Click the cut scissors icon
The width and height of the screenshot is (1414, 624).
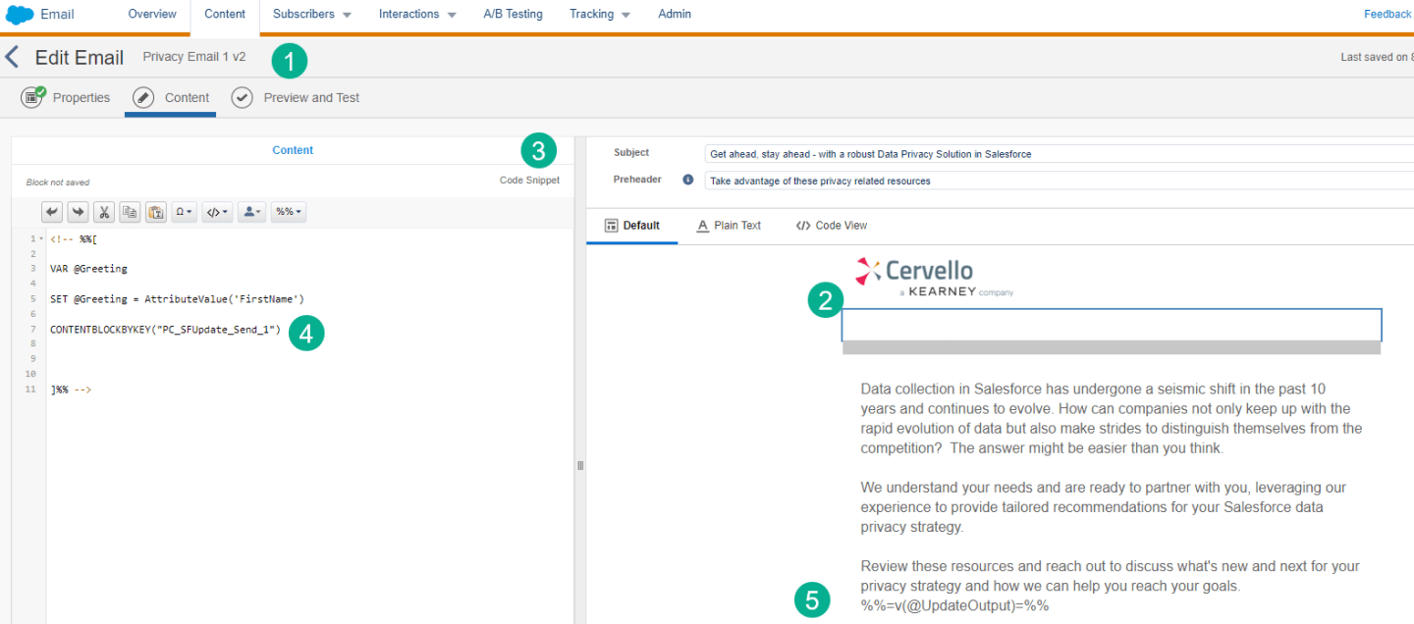(x=104, y=212)
